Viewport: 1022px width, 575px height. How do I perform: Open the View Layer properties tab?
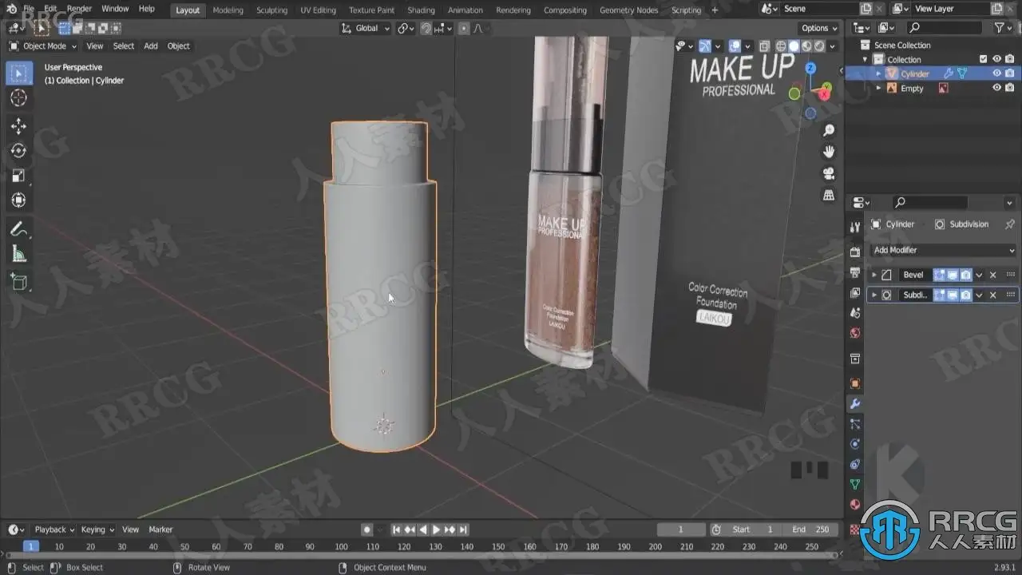[855, 293]
